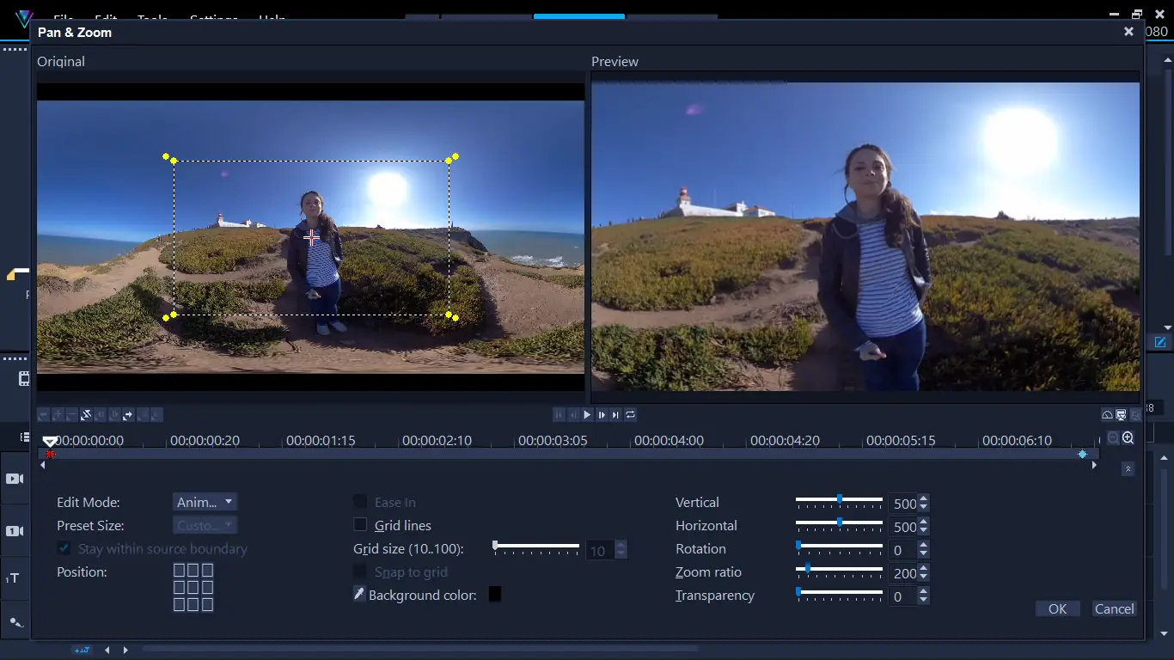Enable Grid lines
Screen dimensions: 1174x660
tap(359, 525)
